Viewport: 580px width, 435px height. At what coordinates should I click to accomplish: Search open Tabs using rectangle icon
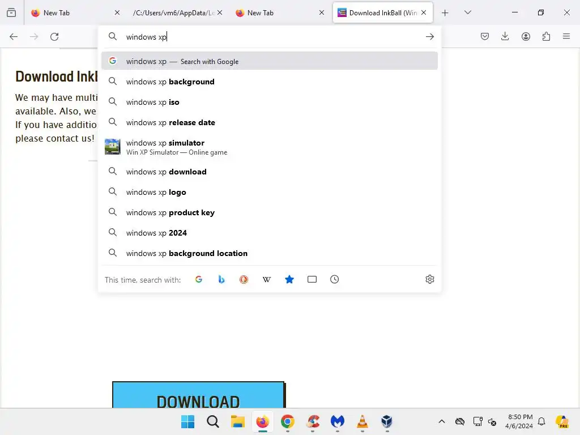[312, 279]
